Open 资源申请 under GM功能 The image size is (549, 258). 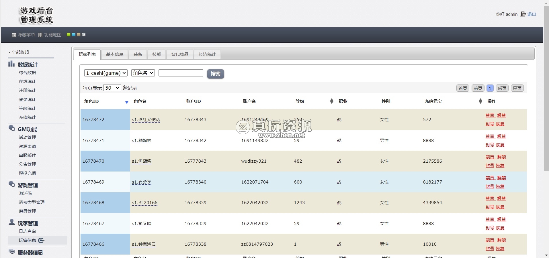point(27,147)
